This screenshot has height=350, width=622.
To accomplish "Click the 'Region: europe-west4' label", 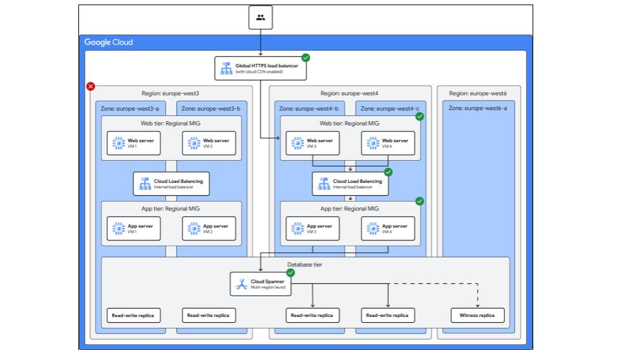I will click(349, 93).
